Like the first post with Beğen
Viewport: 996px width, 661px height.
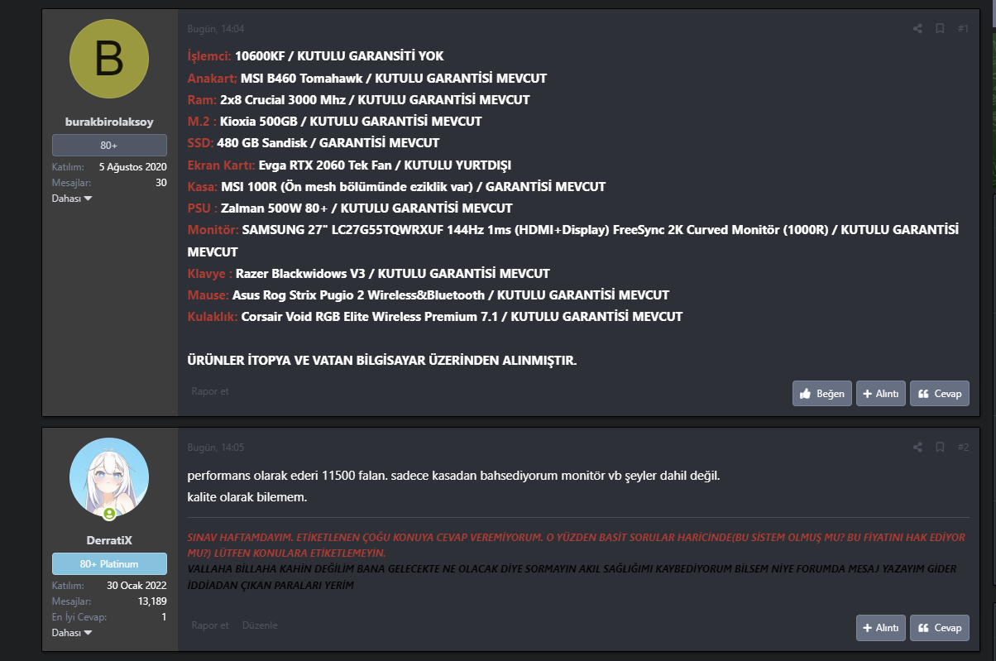822,394
